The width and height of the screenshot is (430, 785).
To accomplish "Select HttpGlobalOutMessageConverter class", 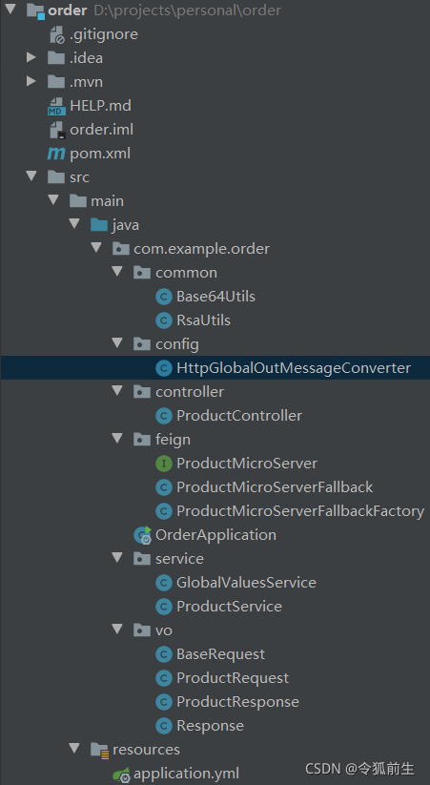I will pyautogui.click(x=294, y=368).
